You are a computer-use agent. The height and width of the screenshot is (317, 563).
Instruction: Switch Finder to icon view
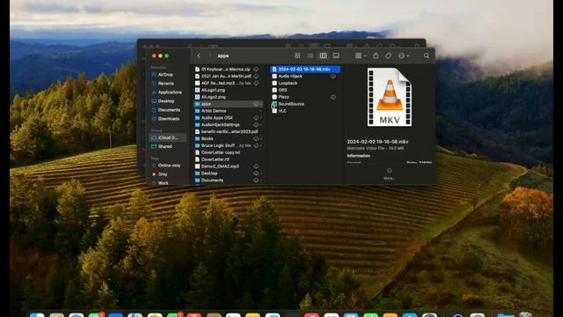297,55
